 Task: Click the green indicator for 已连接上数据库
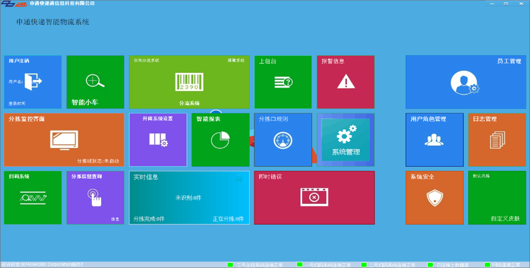point(430,265)
